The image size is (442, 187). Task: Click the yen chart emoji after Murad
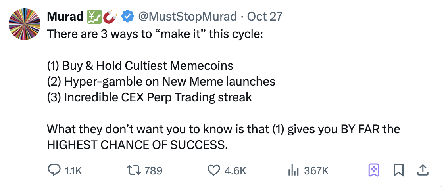[x=94, y=17]
